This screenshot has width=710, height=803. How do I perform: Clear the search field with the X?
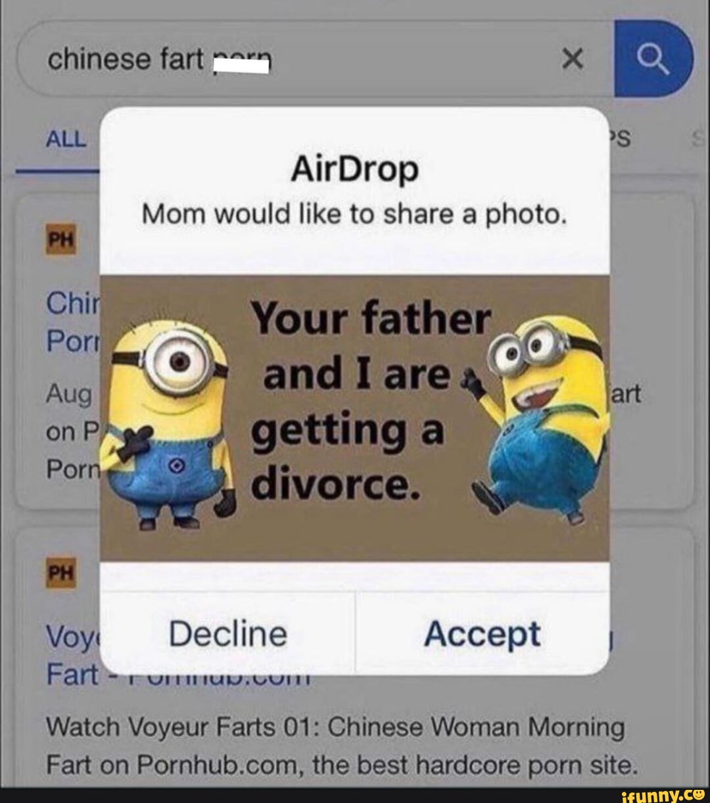tap(573, 60)
